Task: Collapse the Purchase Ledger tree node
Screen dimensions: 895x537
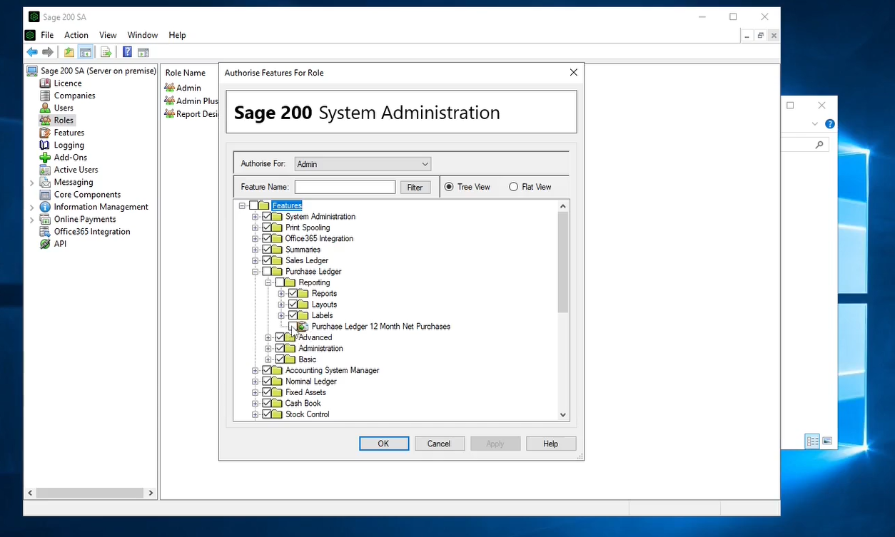Action: tap(255, 272)
